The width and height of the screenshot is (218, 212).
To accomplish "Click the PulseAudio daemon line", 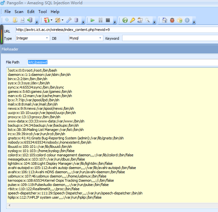I will coord(58,185).
